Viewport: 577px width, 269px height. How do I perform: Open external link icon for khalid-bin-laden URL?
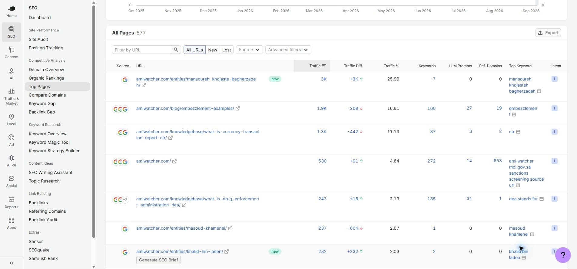[227, 251]
